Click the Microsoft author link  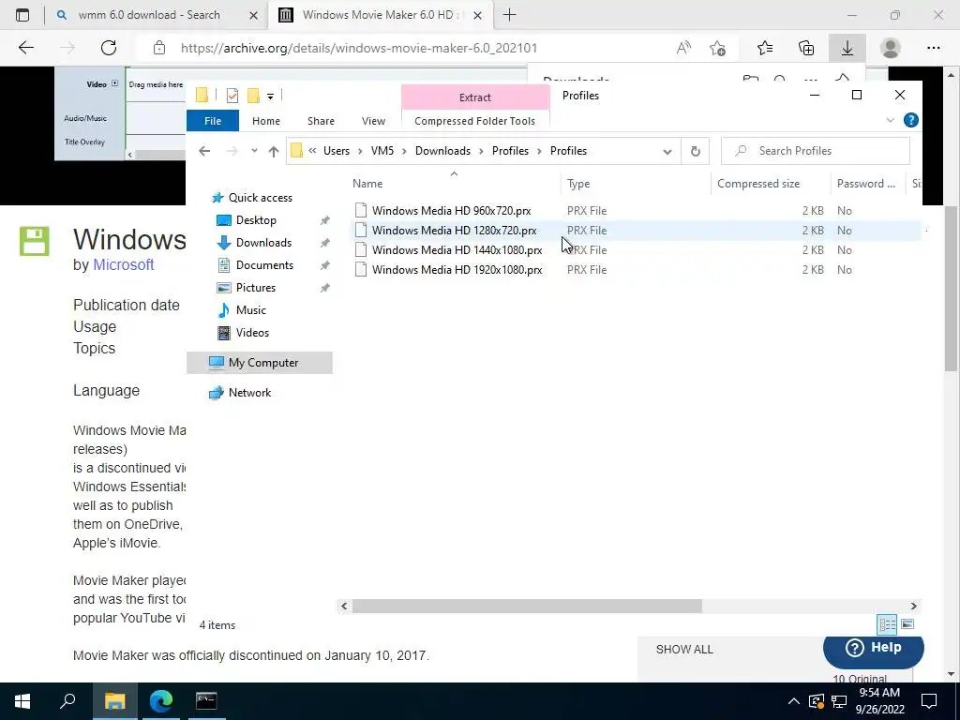click(123, 264)
